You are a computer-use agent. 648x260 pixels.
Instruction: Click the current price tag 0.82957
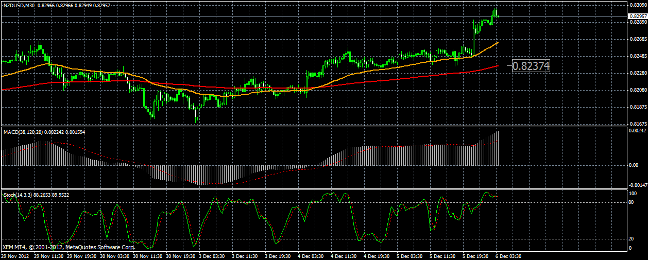click(x=638, y=16)
